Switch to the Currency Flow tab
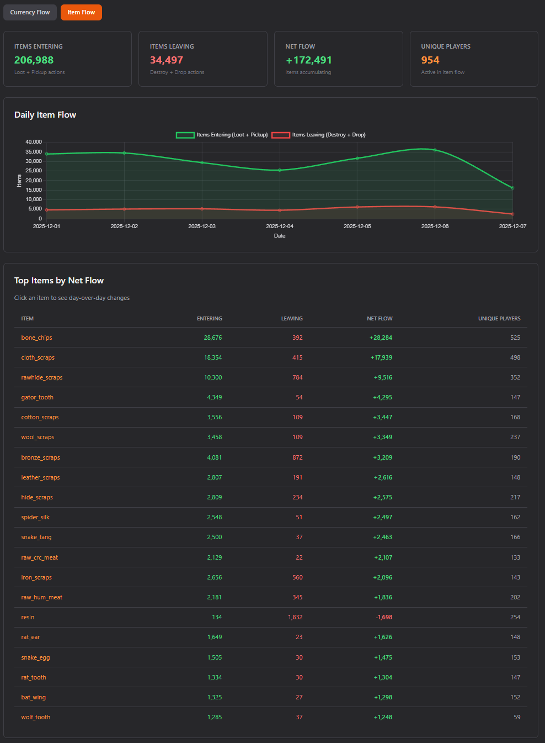This screenshot has width=545, height=743. pos(30,12)
